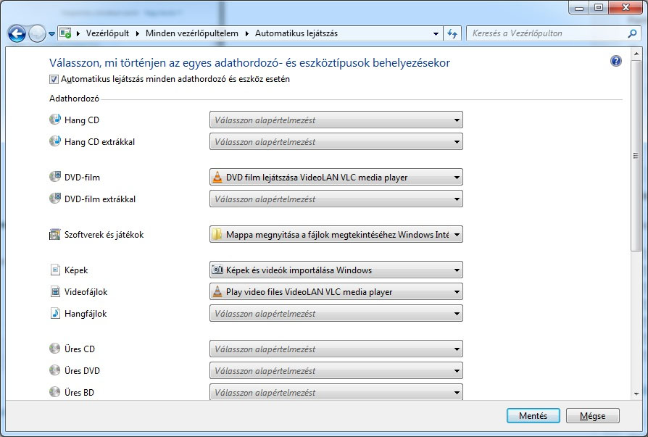The height and width of the screenshot is (437, 648).
Task: Open the Hang CD default action dropdown
Action: (x=336, y=120)
